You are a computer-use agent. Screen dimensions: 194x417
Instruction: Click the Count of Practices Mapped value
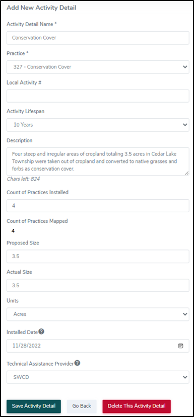[13, 231]
